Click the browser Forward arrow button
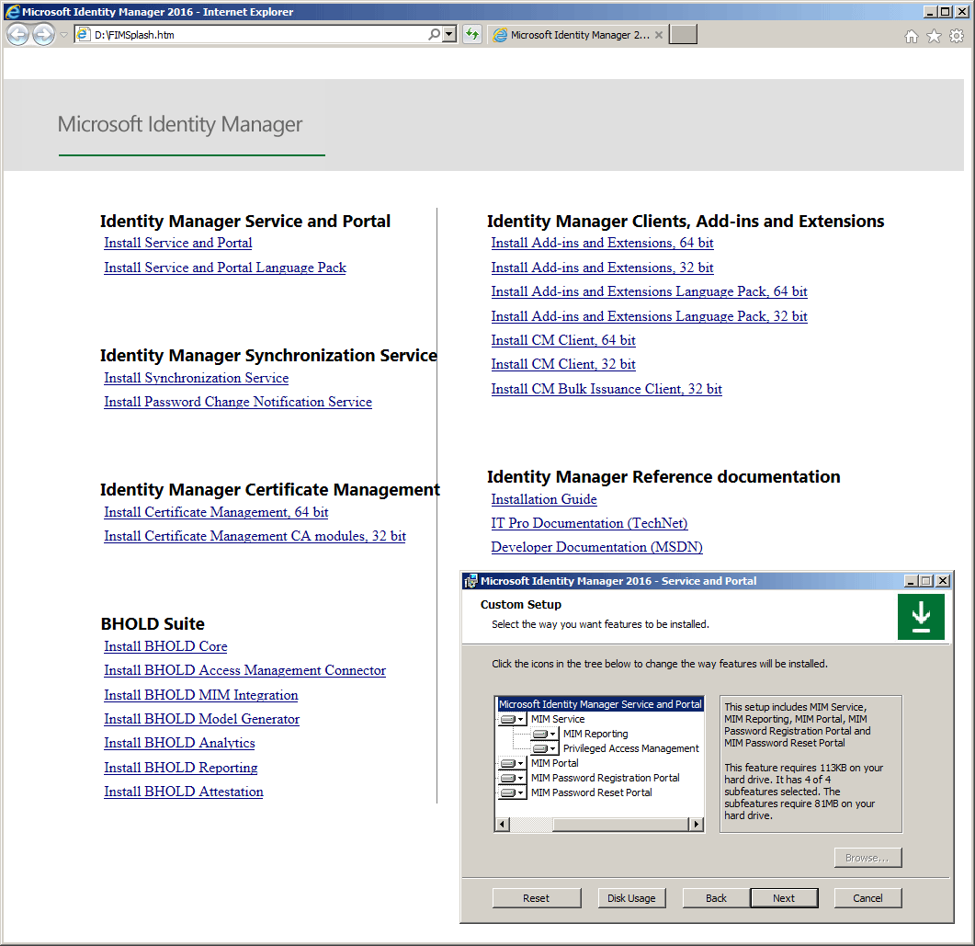The height and width of the screenshot is (946, 975). 43,35
